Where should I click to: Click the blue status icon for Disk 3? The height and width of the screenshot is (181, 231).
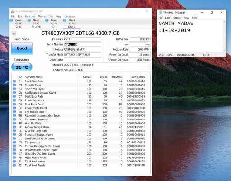pyautogui.click(x=65, y=20)
